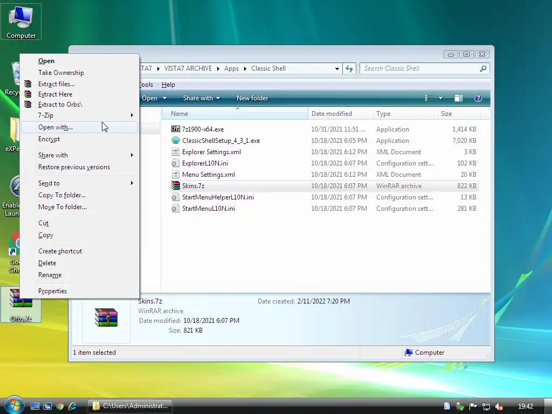Click the WinRAR icon beside Extract to Orbs\

click(x=28, y=104)
